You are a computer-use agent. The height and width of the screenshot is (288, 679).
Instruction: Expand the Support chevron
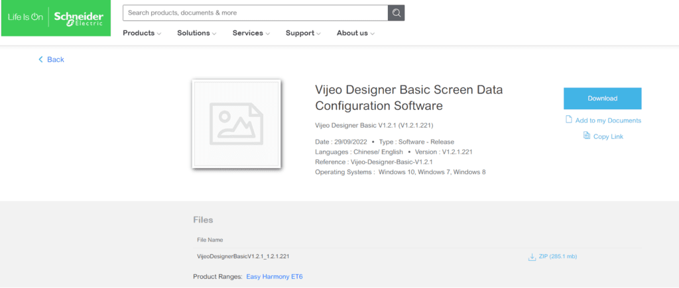coord(318,34)
